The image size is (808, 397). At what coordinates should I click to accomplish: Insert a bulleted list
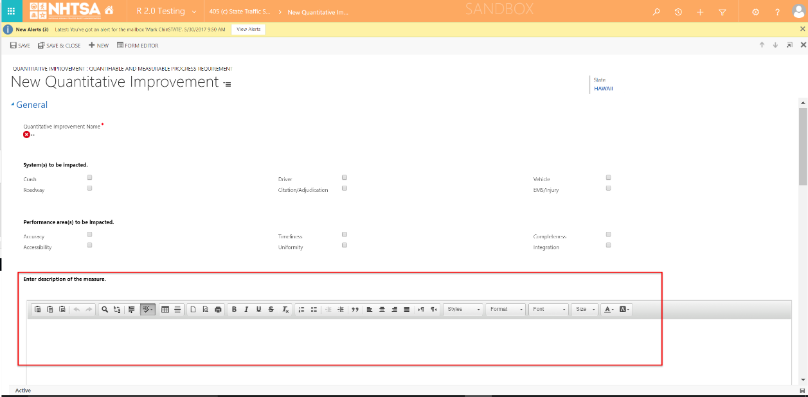(x=314, y=309)
